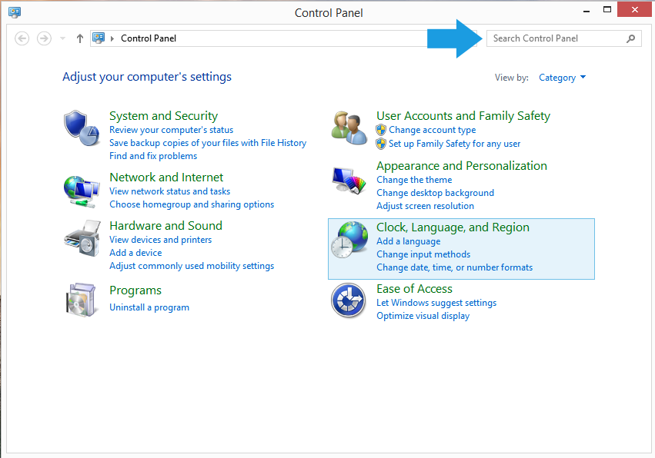
Task: Open Change account type link
Action: (x=433, y=130)
